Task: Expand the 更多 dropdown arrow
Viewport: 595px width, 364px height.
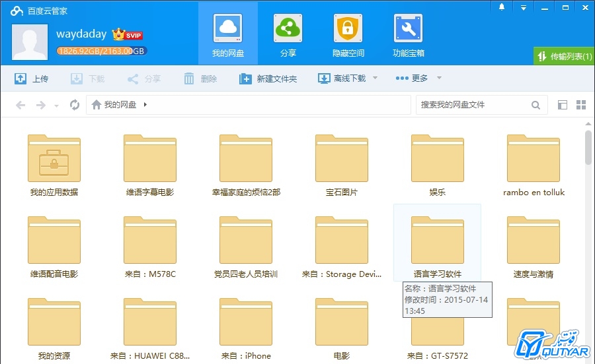Action: [439, 78]
